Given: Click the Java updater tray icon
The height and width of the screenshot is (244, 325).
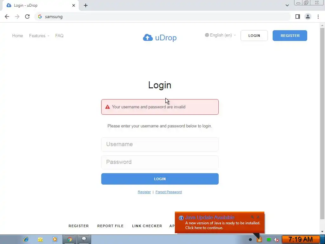Looking at the screenshot, I should click(x=259, y=240).
